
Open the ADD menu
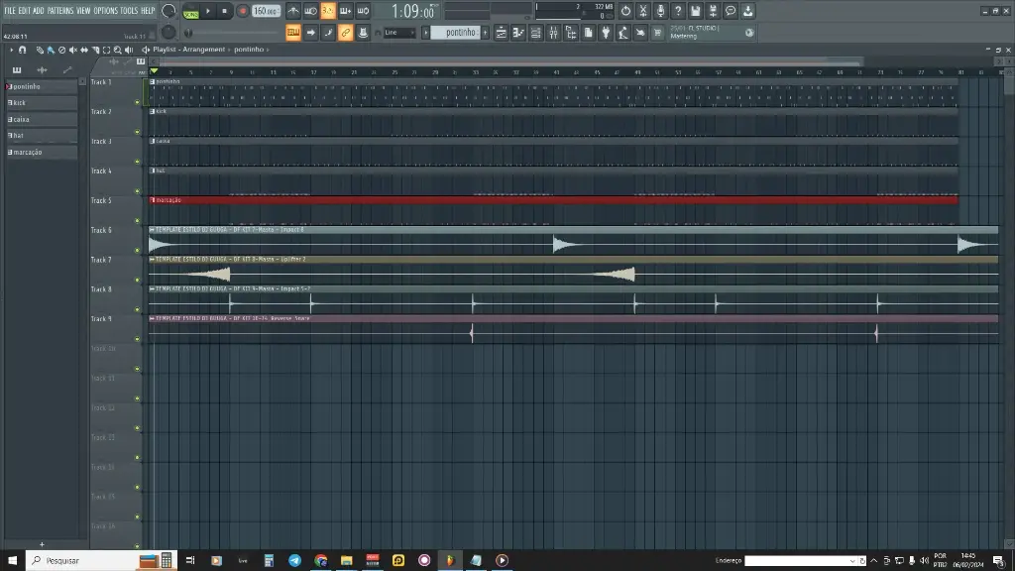point(39,10)
